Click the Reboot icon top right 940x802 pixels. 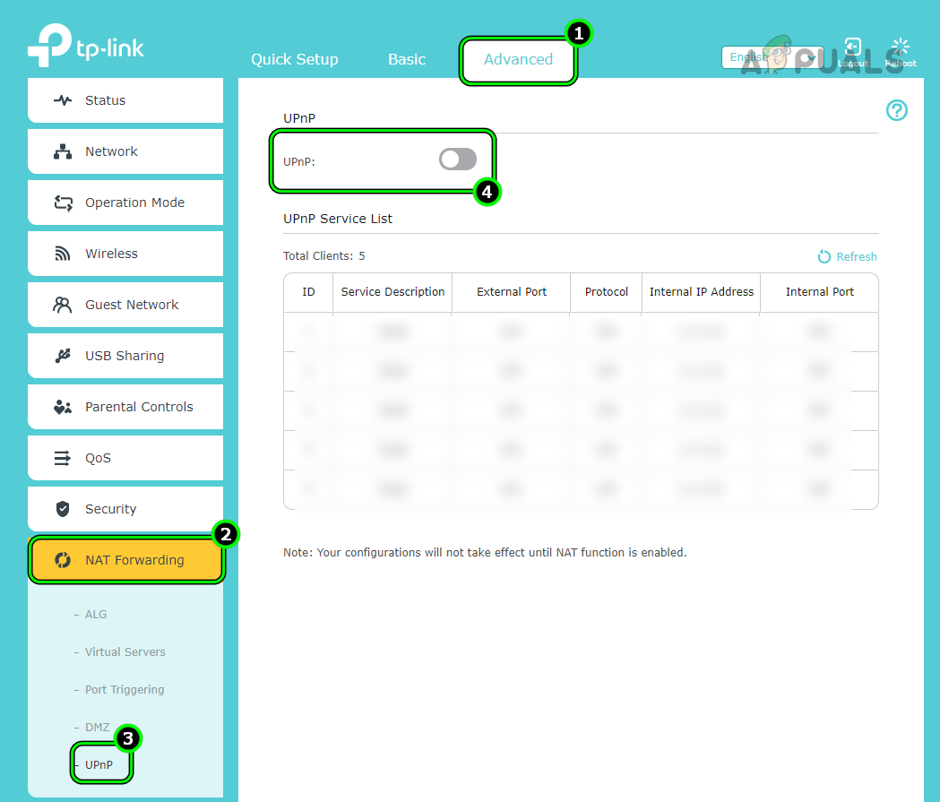[899, 47]
